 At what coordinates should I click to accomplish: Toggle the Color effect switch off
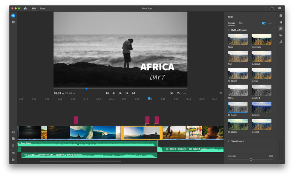[264, 23]
